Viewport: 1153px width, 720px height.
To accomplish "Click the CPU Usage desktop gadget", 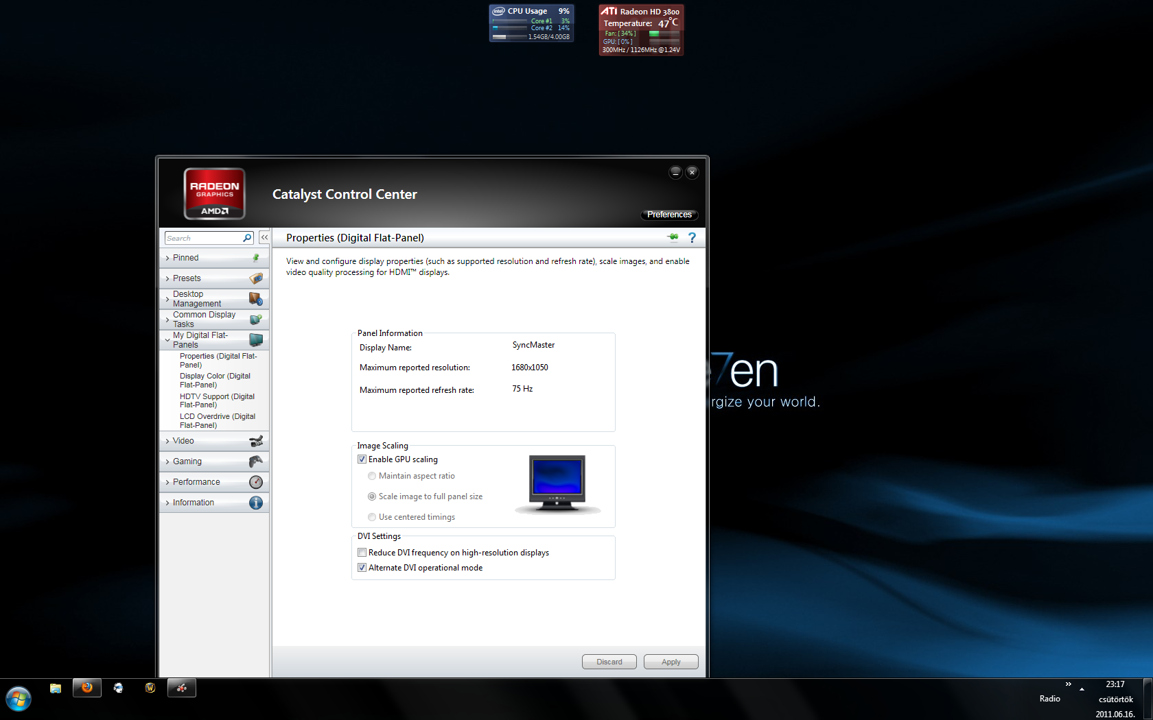I will click(x=531, y=23).
